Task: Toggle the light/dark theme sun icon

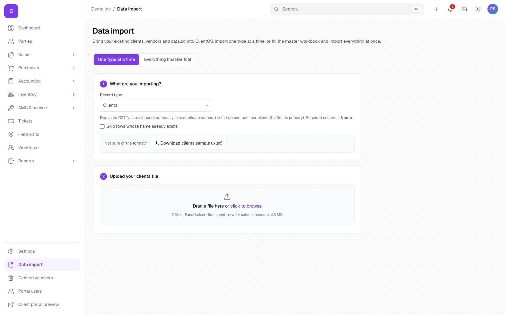Action: click(x=478, y=9)
